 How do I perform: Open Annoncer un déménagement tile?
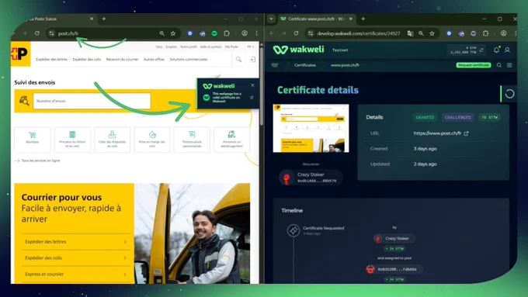[231, 140]
